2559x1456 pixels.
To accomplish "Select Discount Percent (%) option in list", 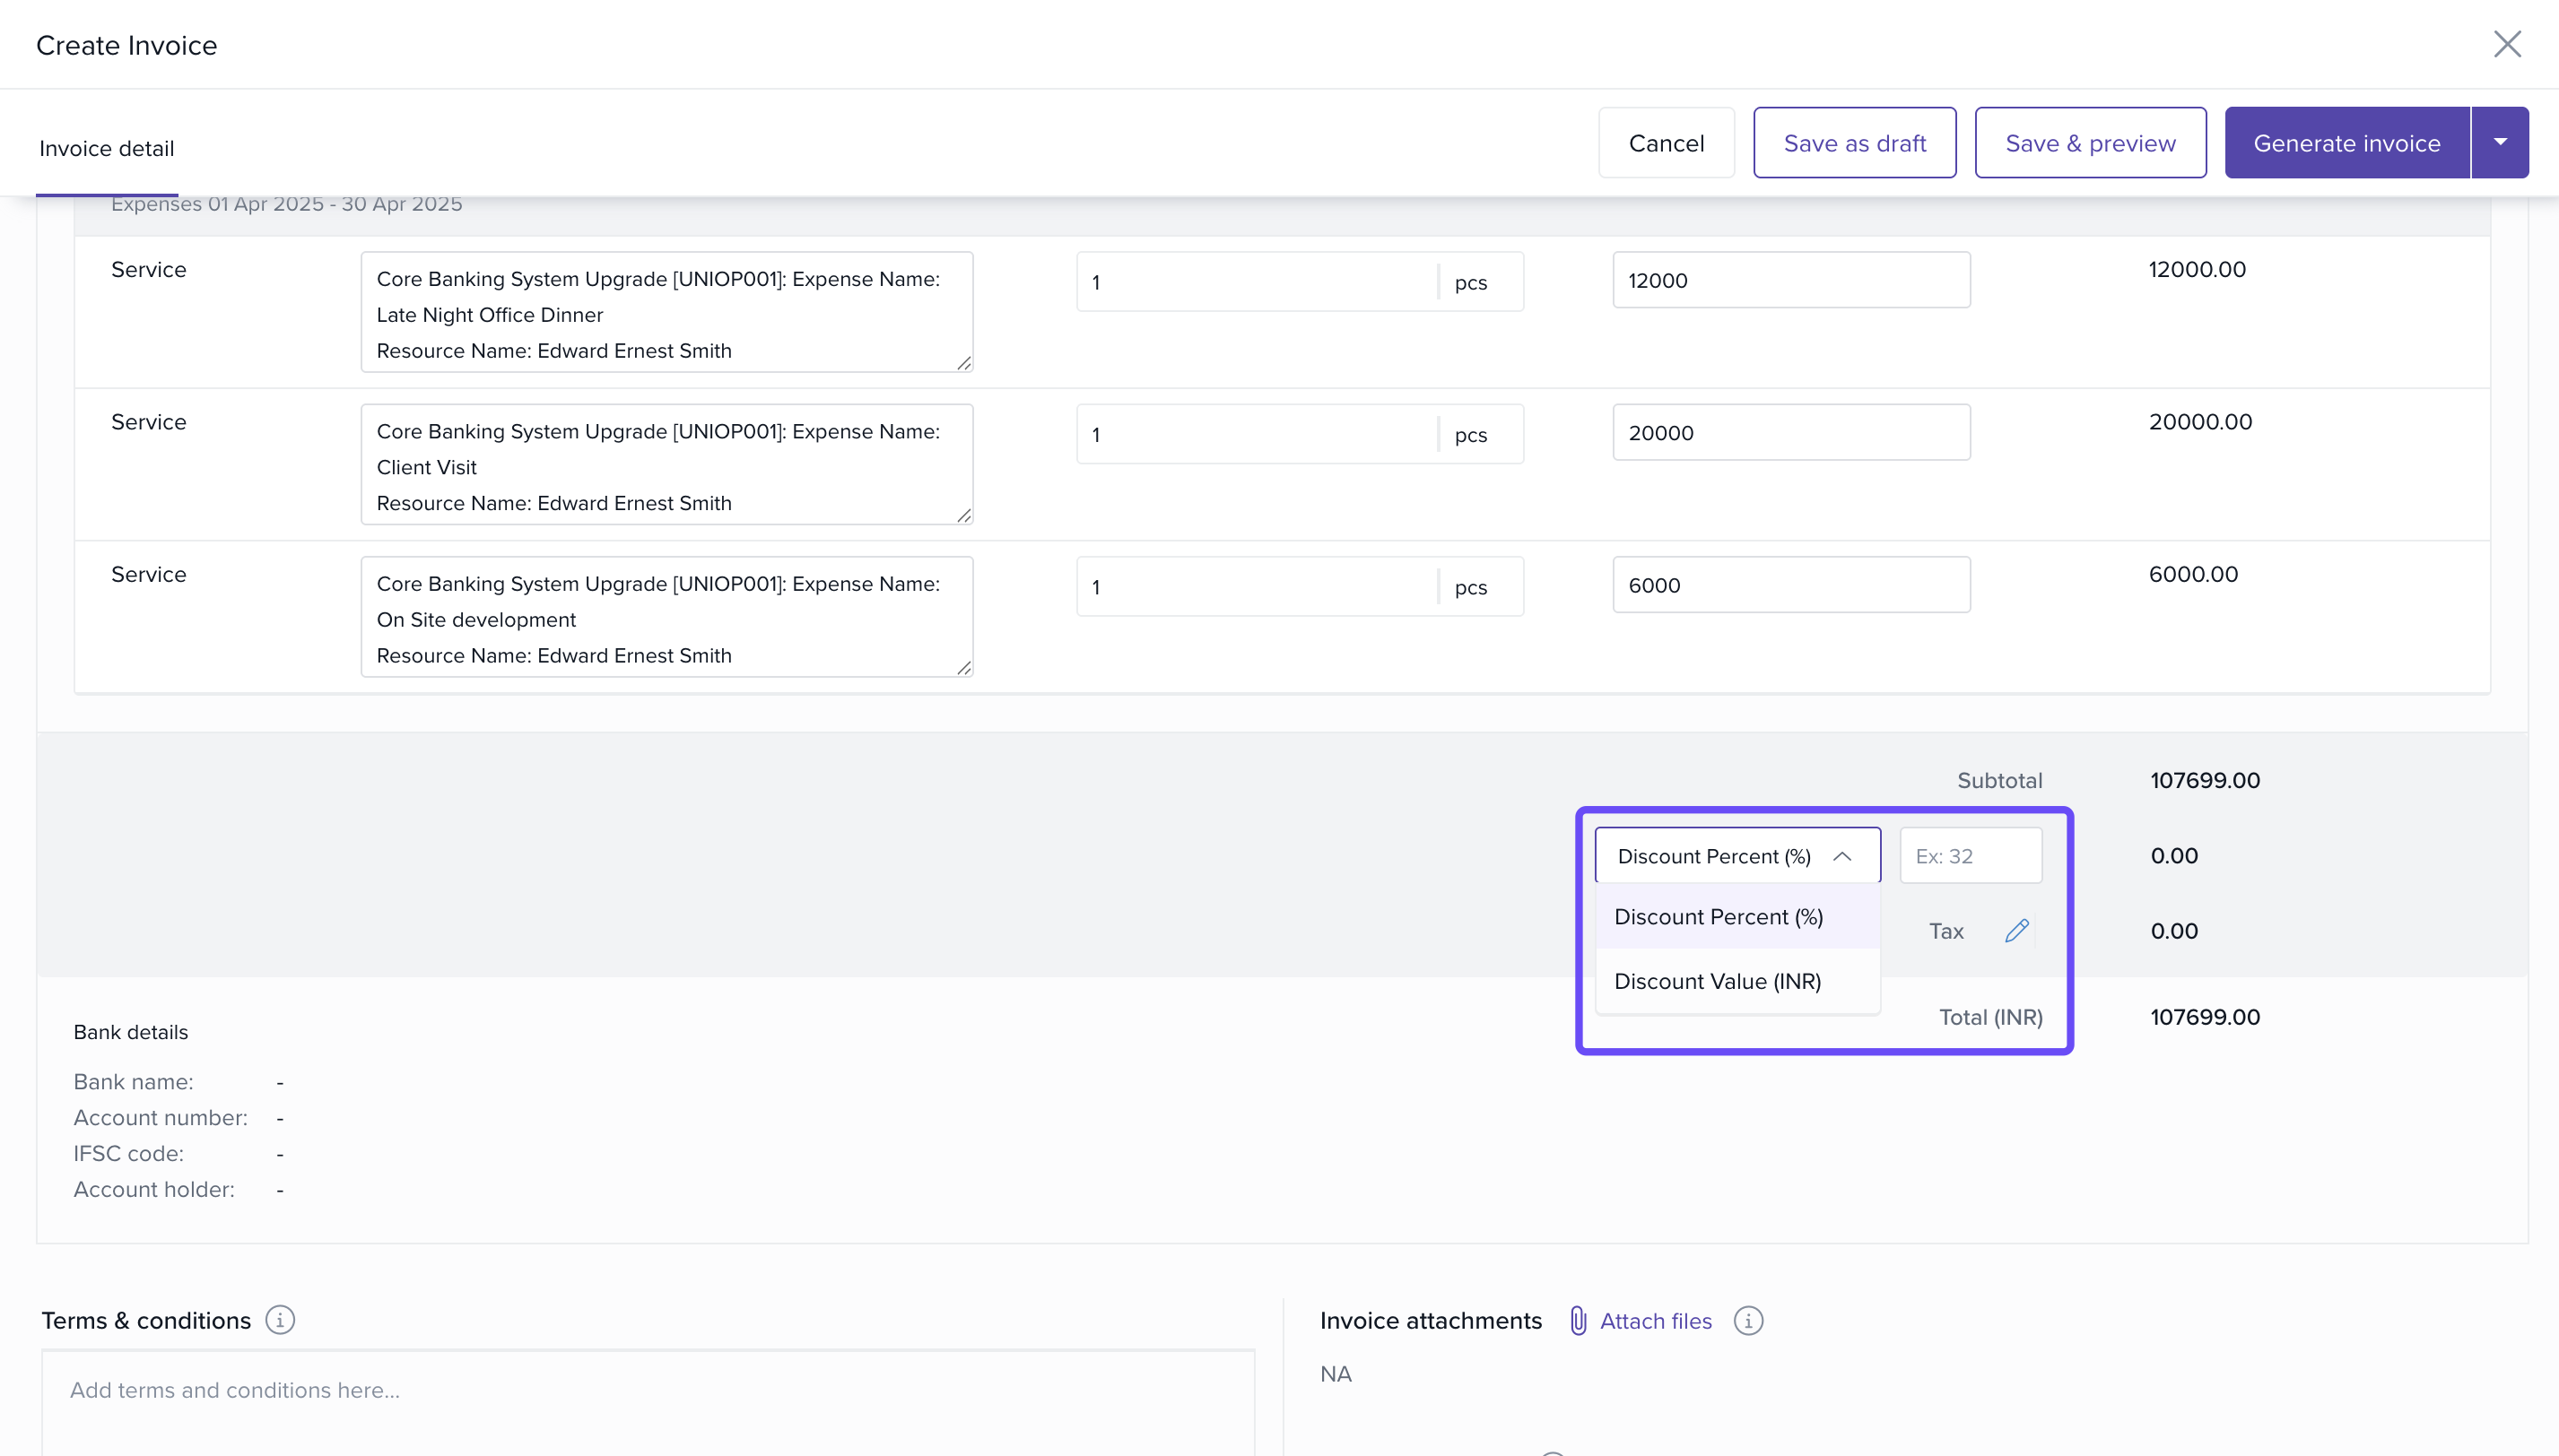I will click(1718, 917).
